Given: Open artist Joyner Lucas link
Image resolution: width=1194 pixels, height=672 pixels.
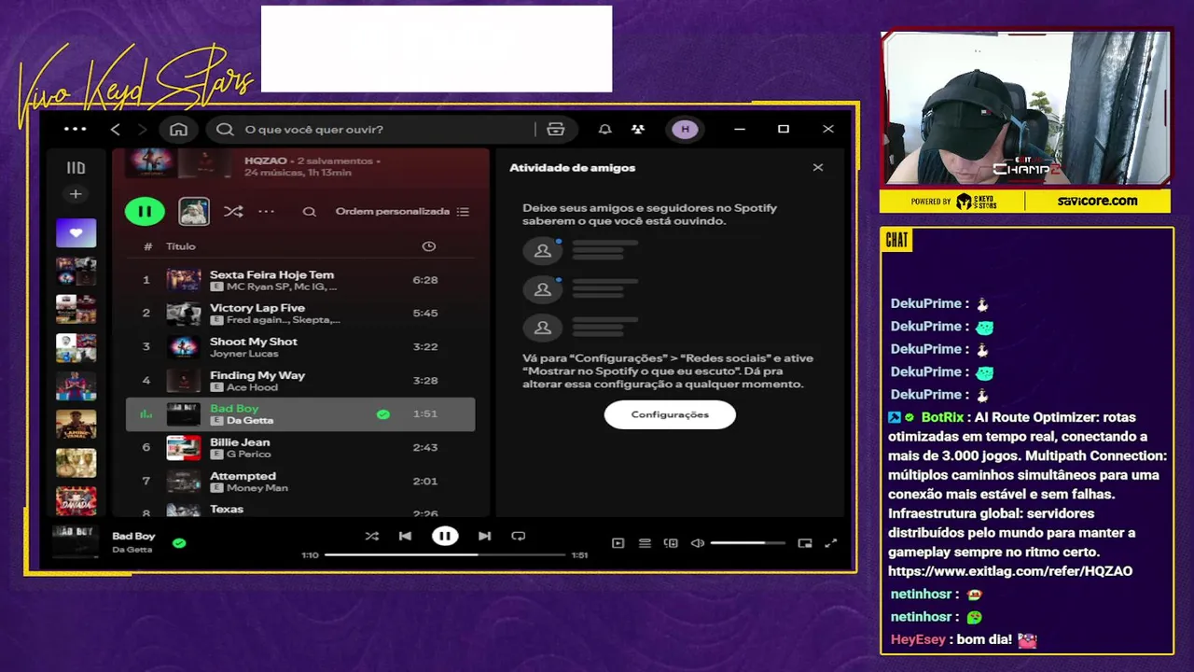Looking at the screenshot, I should point(244,354).
